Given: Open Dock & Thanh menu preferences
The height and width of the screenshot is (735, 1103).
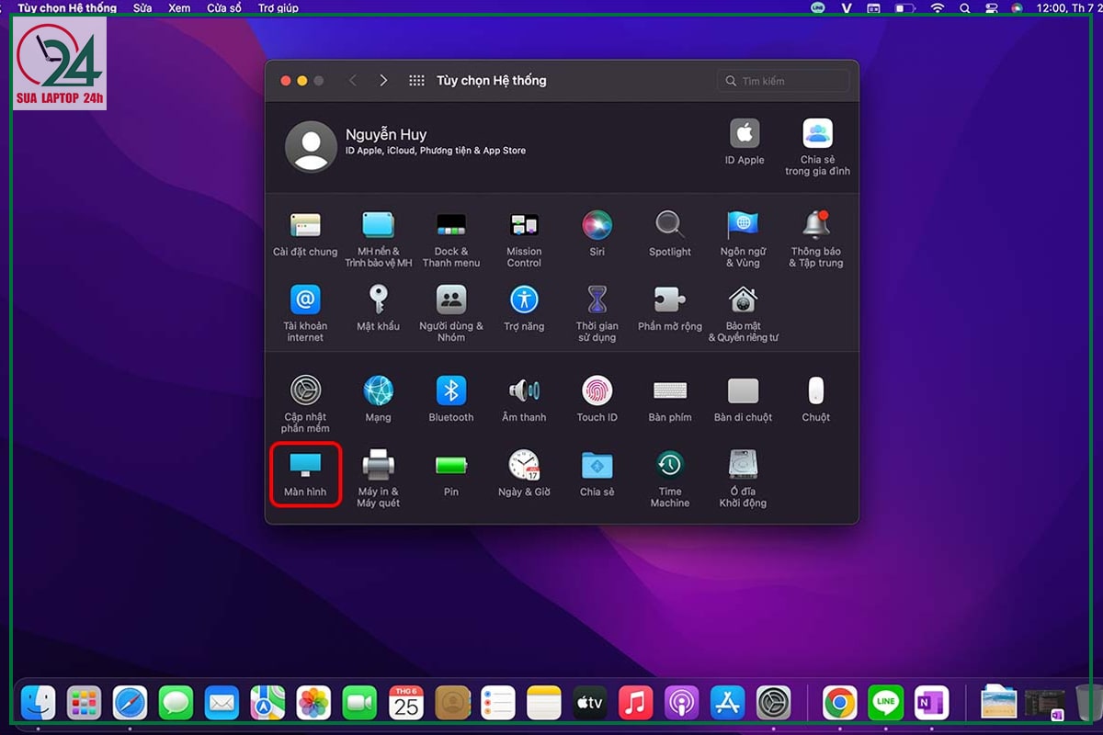Looking at the screenshot, I should pyautogui.click(x=450, y=239).
